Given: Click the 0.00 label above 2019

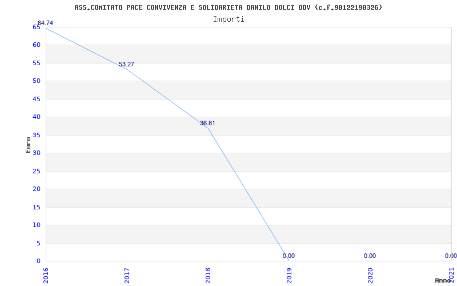Looking at the screenshot, I should tap(288, 256).
